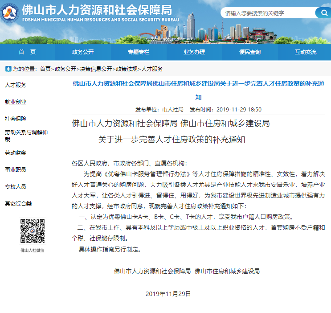This screenshot has width=331, height=313.
Task: Select 社会保险 in the left sidebar
Action: click(16, 119)
